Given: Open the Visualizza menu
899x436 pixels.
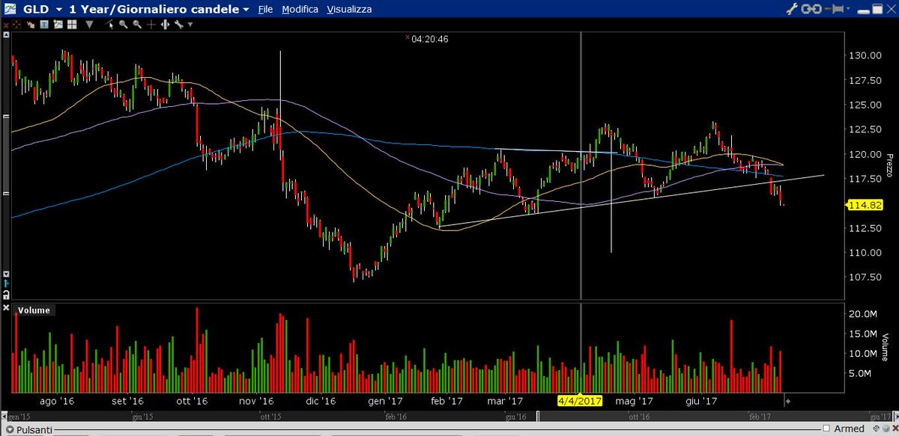Looking at the screenshot, I should click(348, 9).
